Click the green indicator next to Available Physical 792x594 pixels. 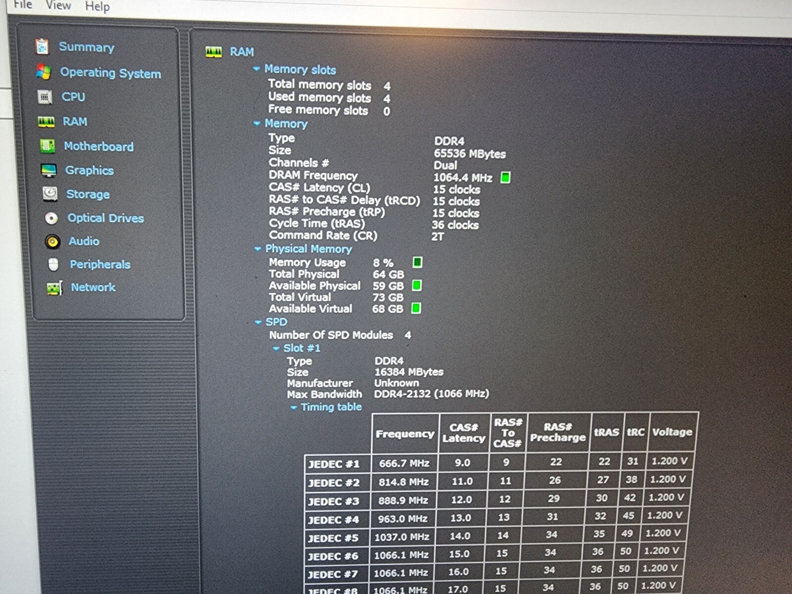417,286
